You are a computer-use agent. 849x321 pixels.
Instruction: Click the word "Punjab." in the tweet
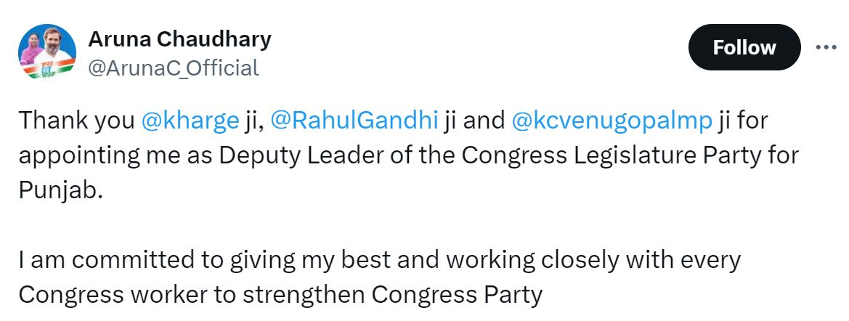pos(61,190)
